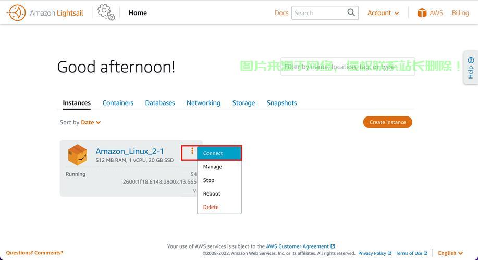The height and width of the screenshot is (260, 478).
Task: Open the AWS cube icon
Action: pyautogui.click(x=422, y=13)
